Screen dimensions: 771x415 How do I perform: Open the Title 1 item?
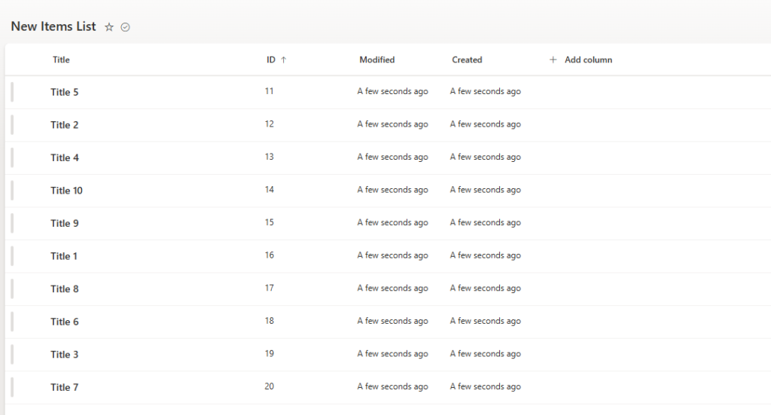tap(64, 256)
